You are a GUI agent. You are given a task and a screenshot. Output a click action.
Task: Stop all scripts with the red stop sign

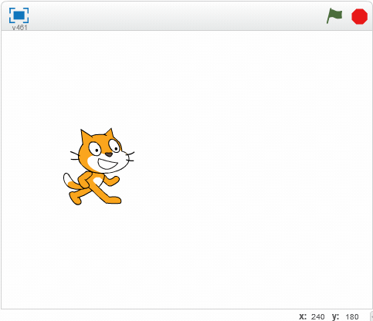coord(359,16)
